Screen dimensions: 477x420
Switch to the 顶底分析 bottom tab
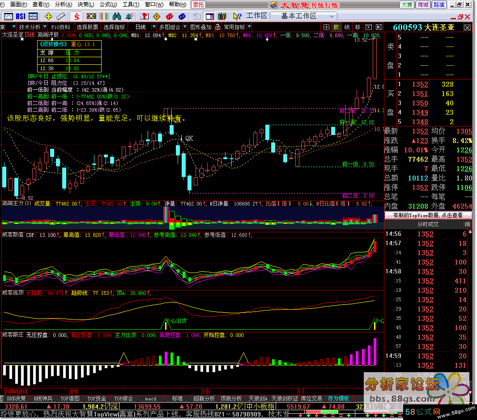231,399
